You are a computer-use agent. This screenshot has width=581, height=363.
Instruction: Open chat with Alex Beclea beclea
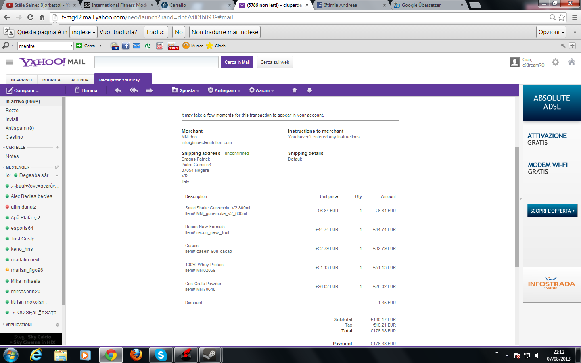31,196
